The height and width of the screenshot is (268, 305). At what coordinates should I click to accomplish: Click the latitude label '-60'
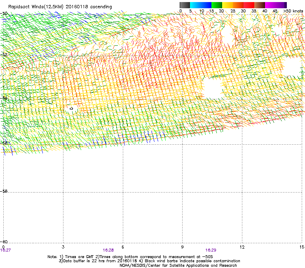pyautogui.click(x=4, y=242)
